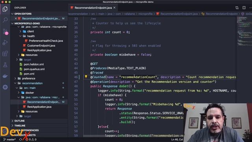Image resolution: width=252 pixels, height=142 pixels.
Task: Open pom.helidon.xml file
Action: pyautogui.click(x=33, y=64)
